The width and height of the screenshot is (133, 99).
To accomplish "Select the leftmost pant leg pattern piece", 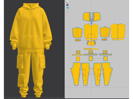I will [76, 74].
